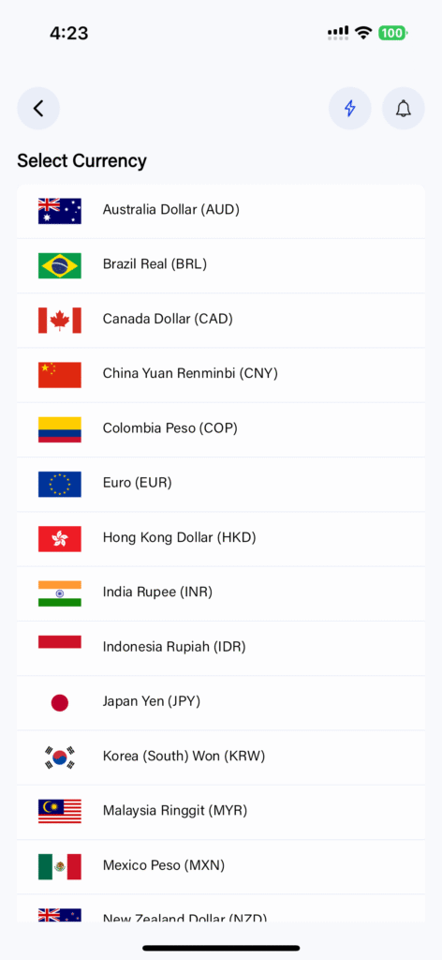Screen dimensions: 442x960
Task: Select Euro (EUR) currency row
Action: click(221, 484)
